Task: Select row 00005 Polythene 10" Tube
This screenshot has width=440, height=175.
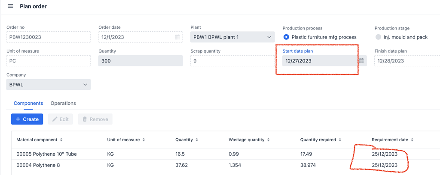Action: (226, 154)
